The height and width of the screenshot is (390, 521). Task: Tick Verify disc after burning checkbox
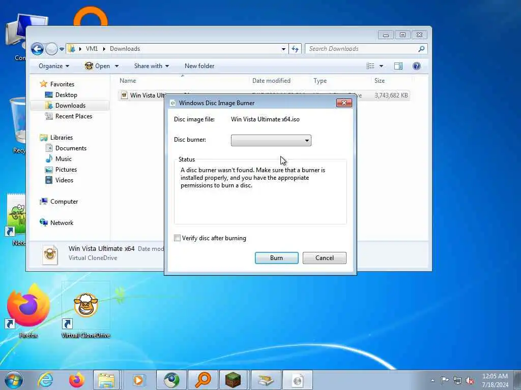[178, 238]
